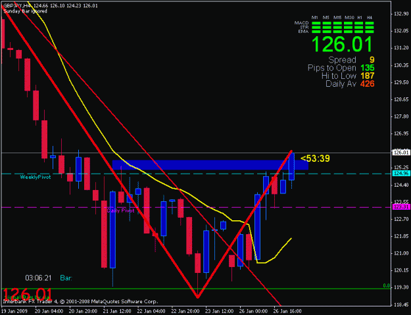Click the Interbank FX Trader 4 copyright text
The width and height of the screenshot is (411, 315).
point(81,302)
